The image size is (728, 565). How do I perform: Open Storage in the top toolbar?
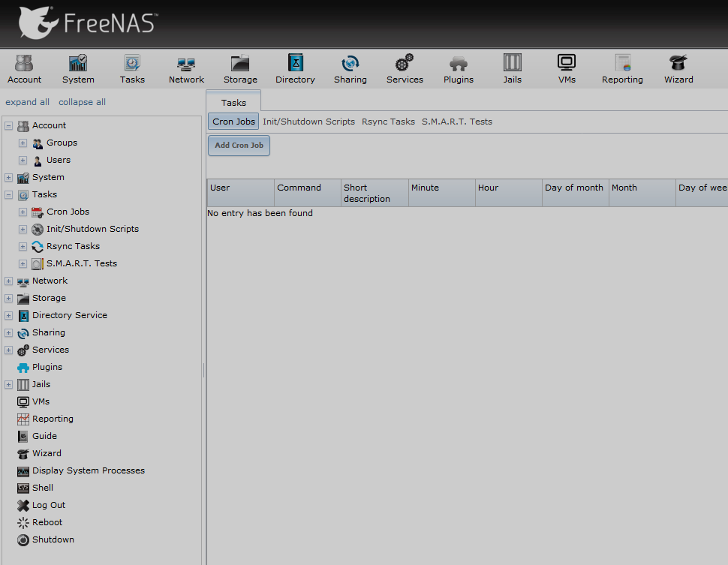click(240, 69)
